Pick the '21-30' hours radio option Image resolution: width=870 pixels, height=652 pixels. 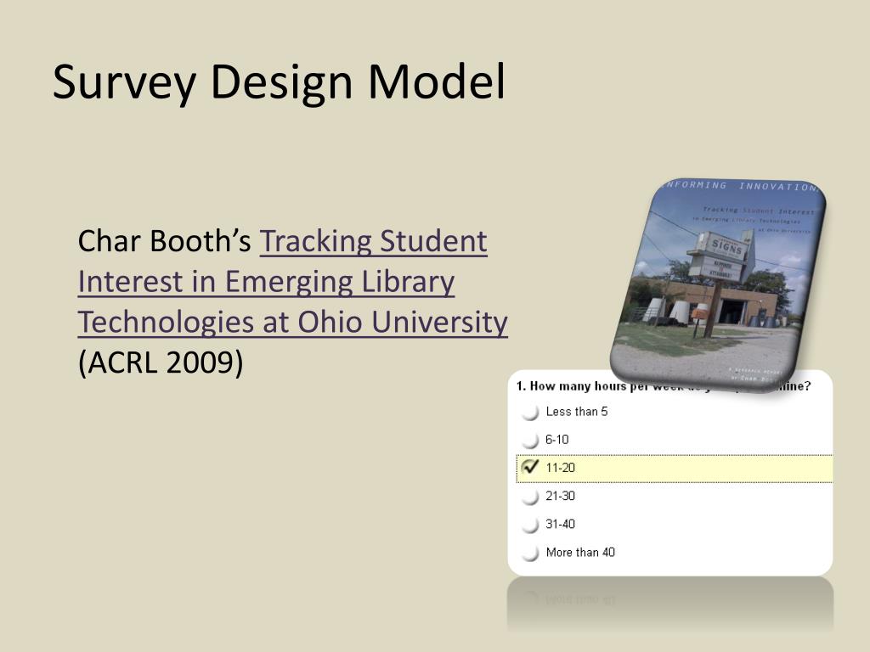(530, 496)
